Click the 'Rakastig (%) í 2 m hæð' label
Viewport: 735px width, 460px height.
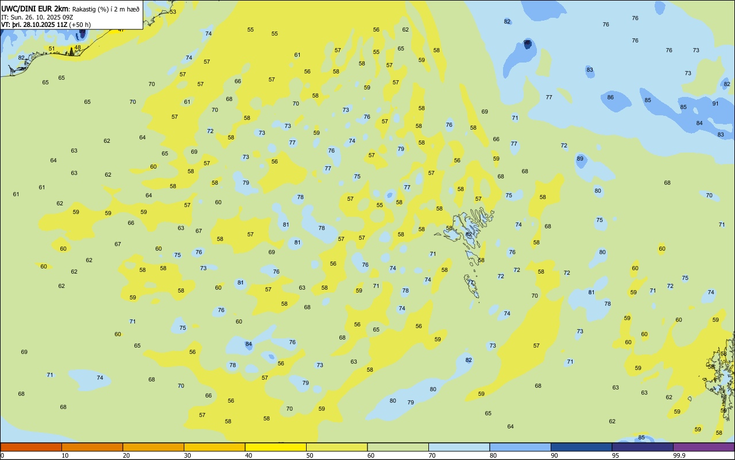105,9
